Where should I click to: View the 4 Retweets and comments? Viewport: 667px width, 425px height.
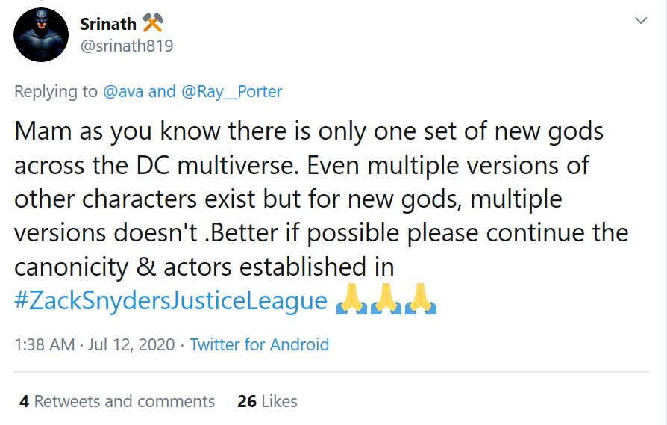tap(117, 401)
